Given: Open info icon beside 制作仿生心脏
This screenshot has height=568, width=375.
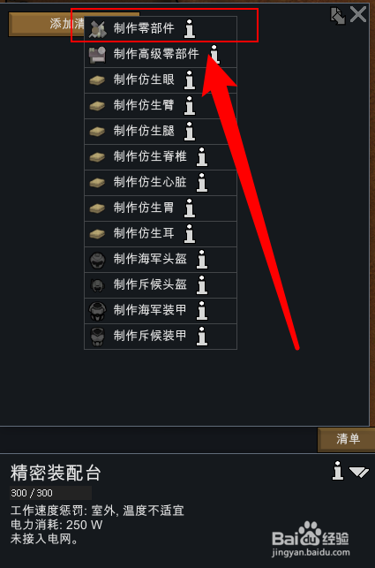Looking at the screenshot, I should [202, 183].
